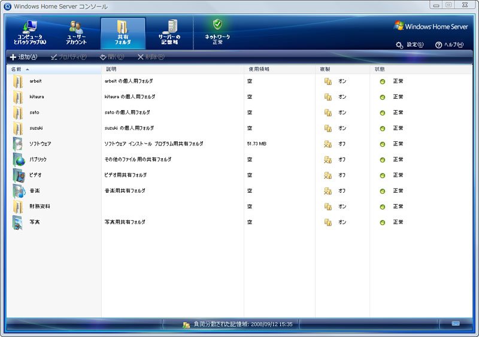Click the 開く toolbar button
Image resolution: width=479 pixels, height=337 pixels.
pyautogui.click(x=112, y=57)
